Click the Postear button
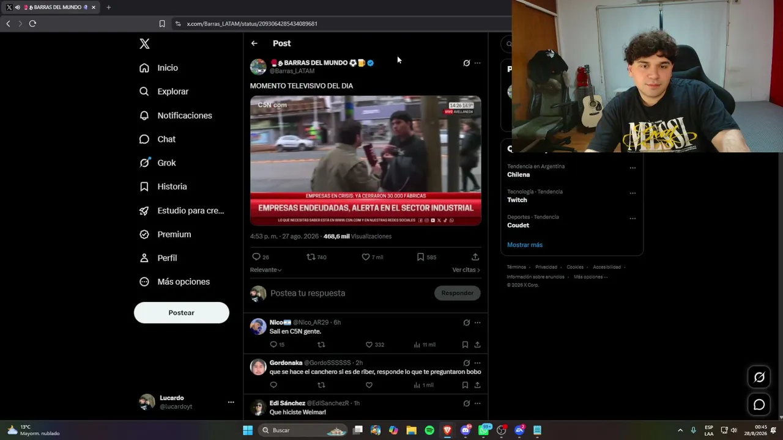The image size is (783, 440). 182,313
